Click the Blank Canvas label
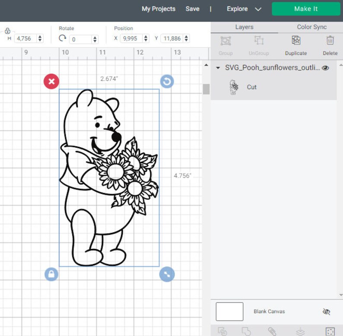 point(269,311)
